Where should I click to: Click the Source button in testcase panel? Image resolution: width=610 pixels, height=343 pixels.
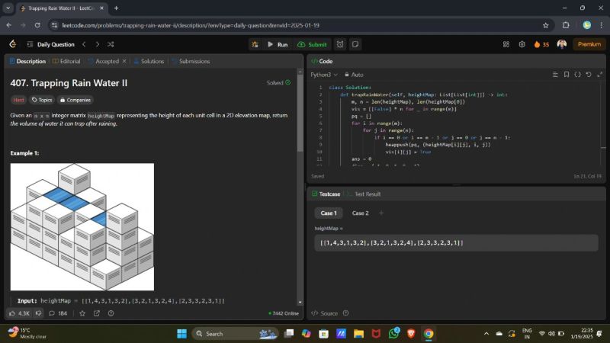click(x=325, y=313)
